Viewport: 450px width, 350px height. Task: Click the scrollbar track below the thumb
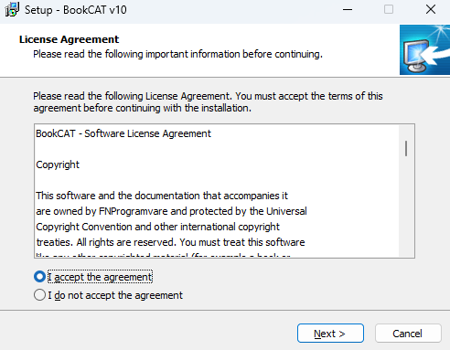[406, 207]
